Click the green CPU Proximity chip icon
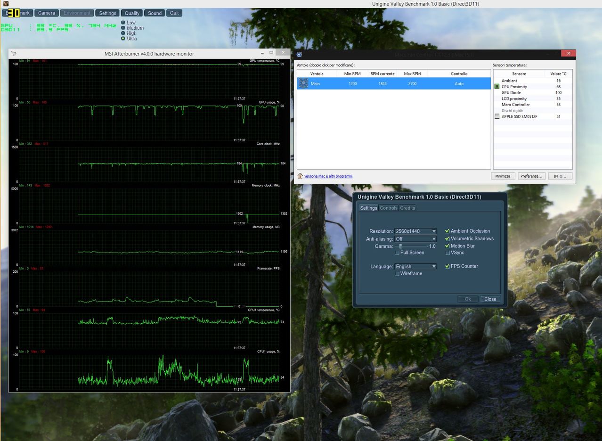The image size is (602, 441). point(497,87)
